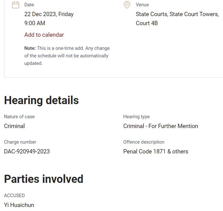The height and width of the screenshot is (211, 223).
Task: Click the State Courts venue address
Action: [177, 19]
